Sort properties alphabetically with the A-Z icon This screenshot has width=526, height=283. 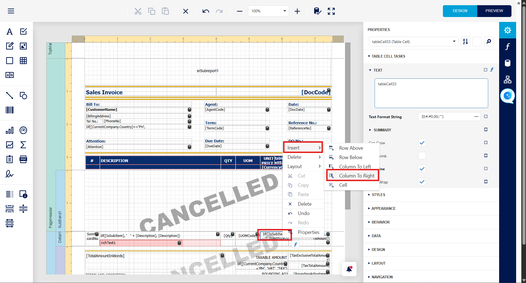coord(465,41)
